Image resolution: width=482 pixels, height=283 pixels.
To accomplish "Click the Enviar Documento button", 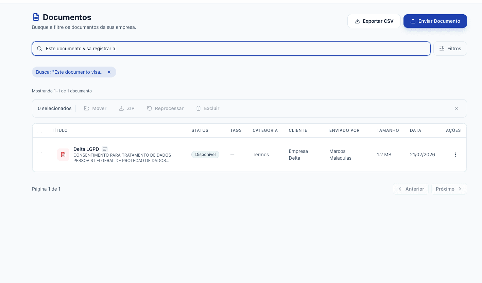I will [x=435, y=21].
